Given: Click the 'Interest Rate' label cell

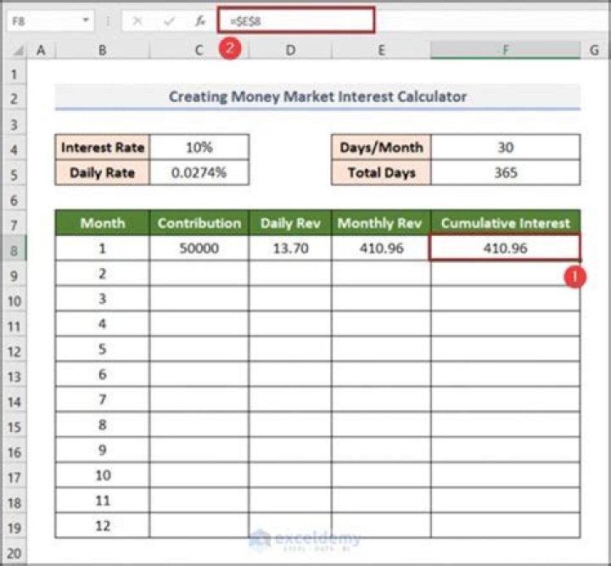Looking at the screenshot, I should click(102, 148).
